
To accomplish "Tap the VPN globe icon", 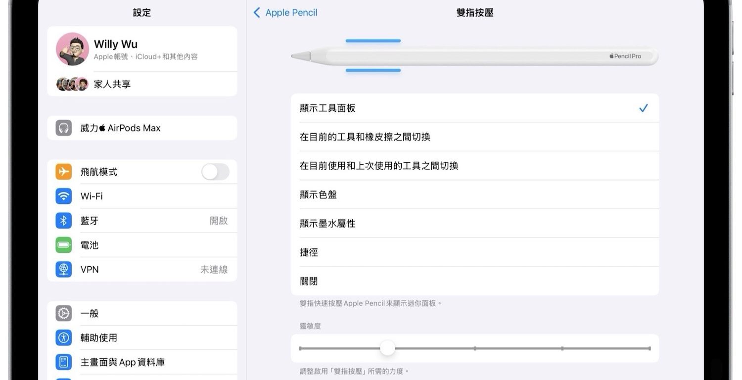I will tap(64, 269).
